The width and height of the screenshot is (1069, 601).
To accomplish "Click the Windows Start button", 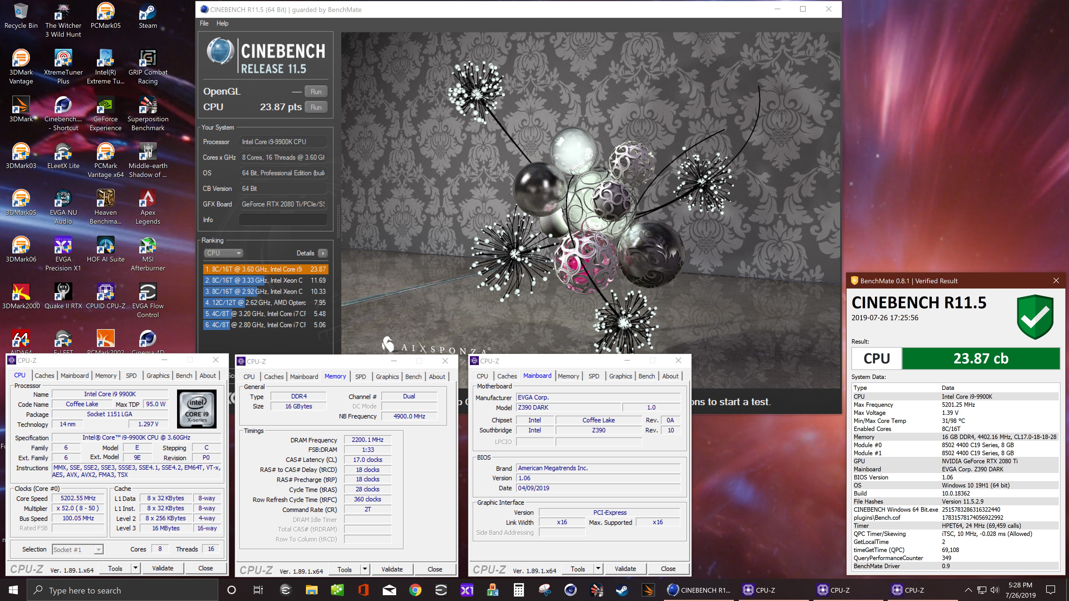I will tap(13, 590).
